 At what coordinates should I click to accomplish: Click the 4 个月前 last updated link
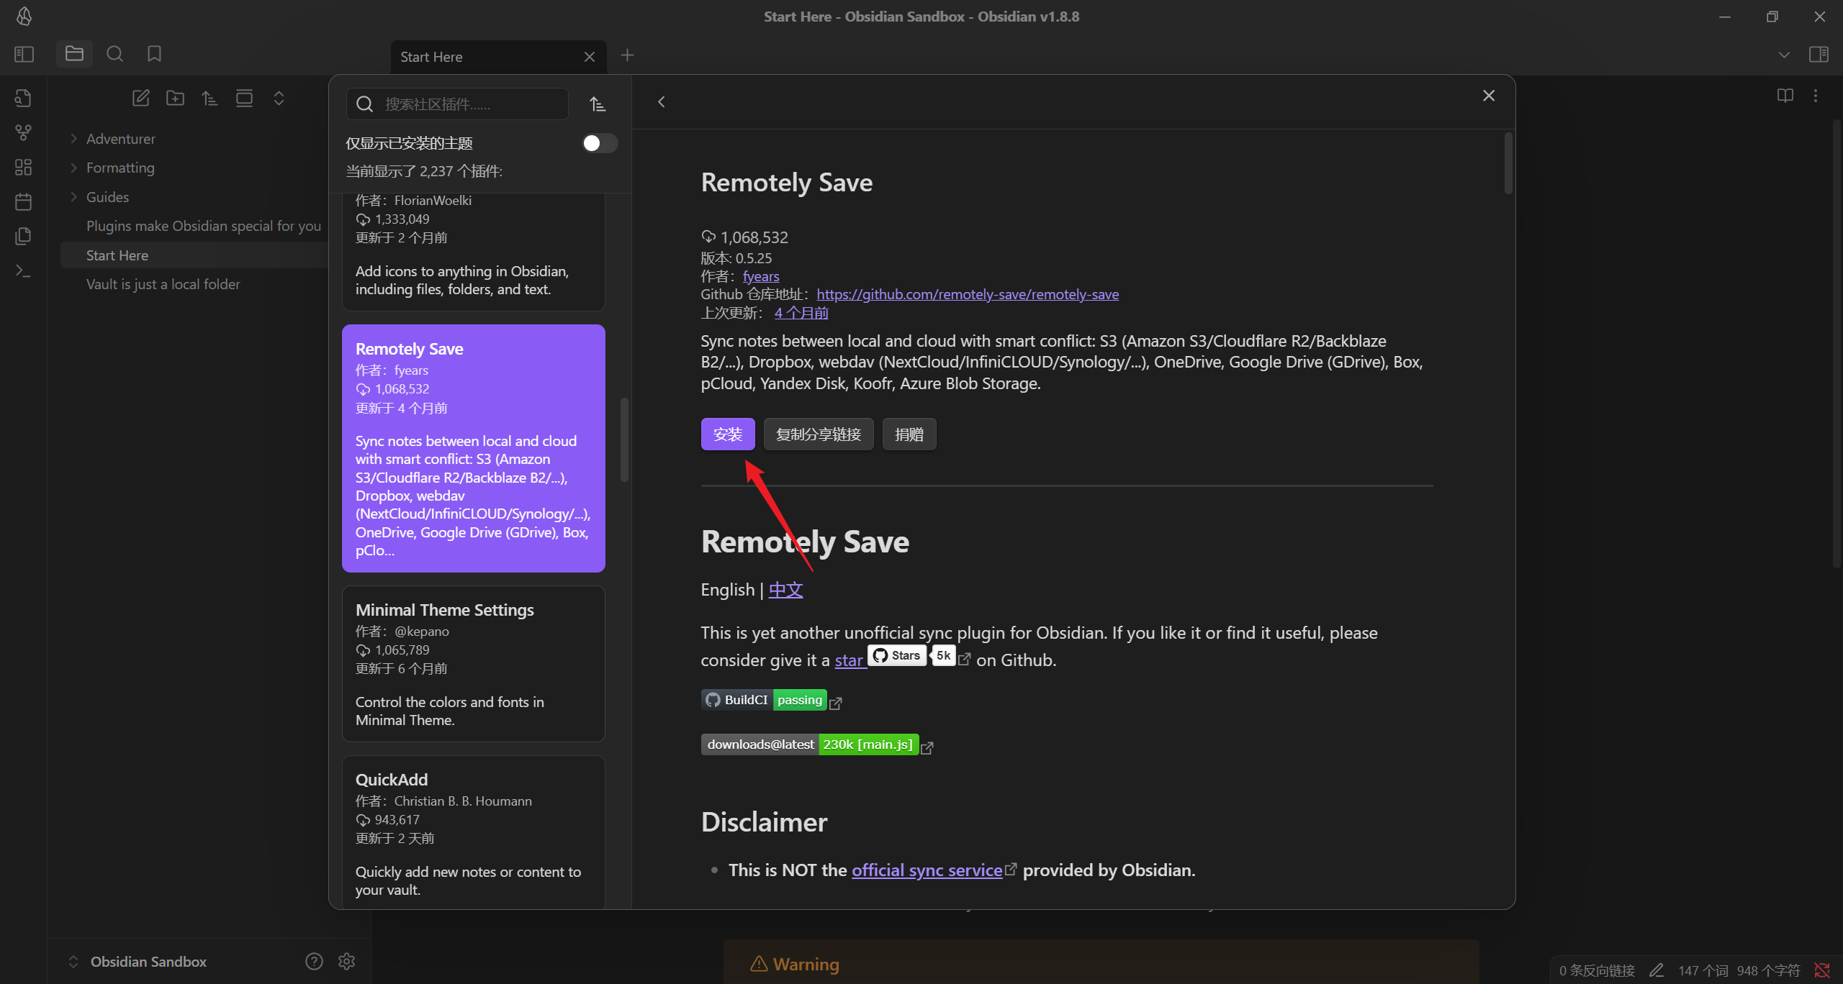801,313
